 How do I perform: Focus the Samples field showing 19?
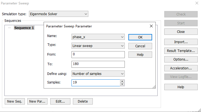[96, 83]
